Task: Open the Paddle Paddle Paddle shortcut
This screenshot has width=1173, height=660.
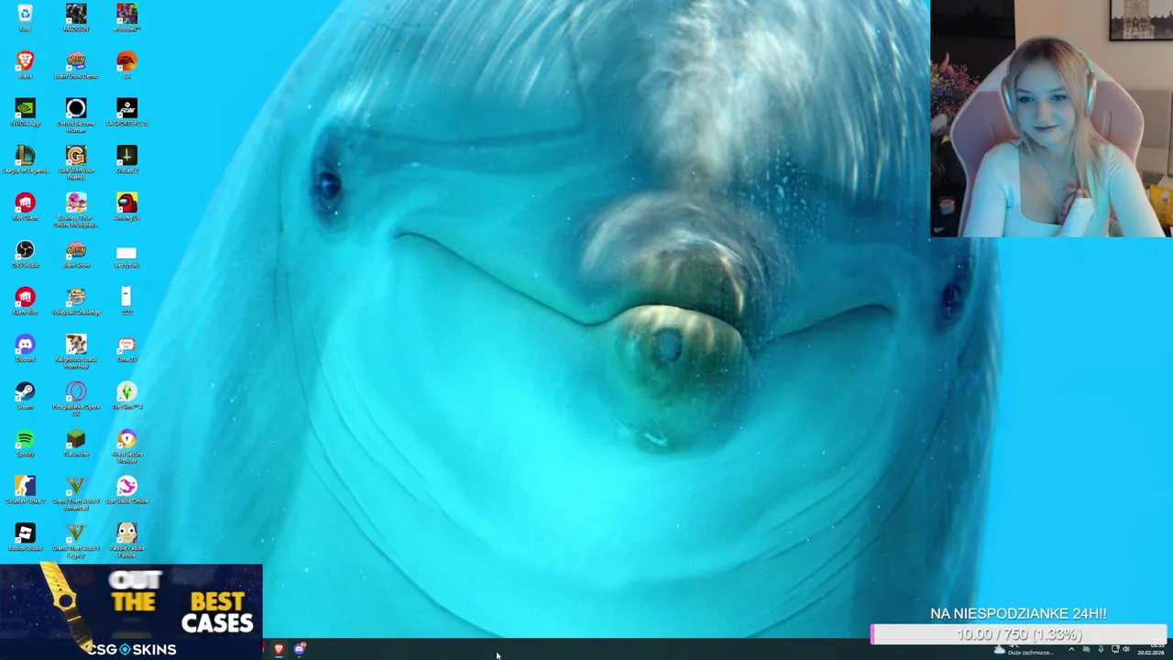Action: click(126, 541)
